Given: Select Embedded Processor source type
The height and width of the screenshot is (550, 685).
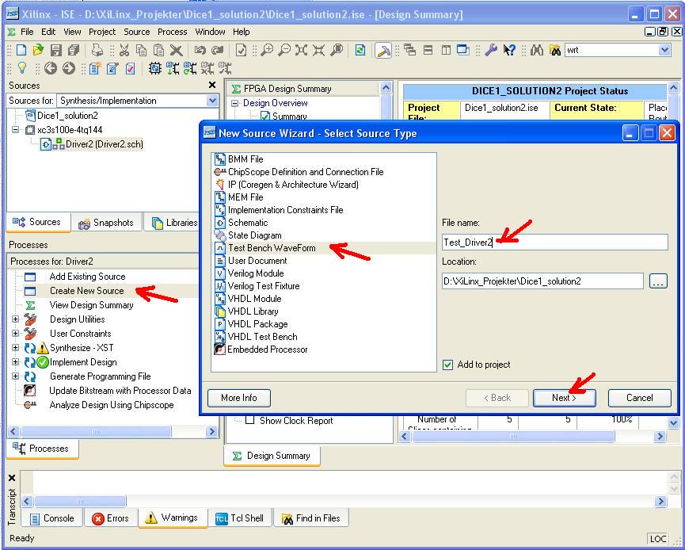Looking at the screenshot, I should (268, 349).
